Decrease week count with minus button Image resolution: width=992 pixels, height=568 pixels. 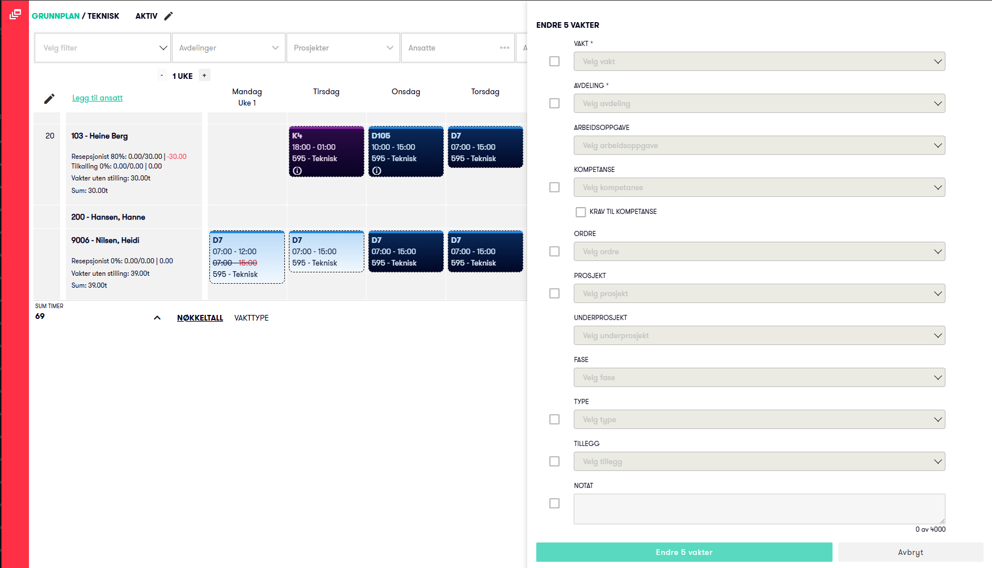[x=162, y=75]
